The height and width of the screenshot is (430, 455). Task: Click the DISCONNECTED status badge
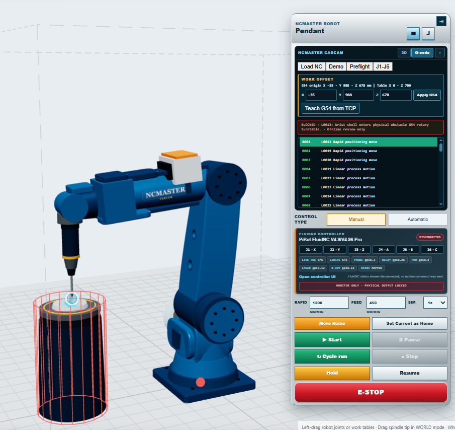pyautogui.click(x=430, y=237)
